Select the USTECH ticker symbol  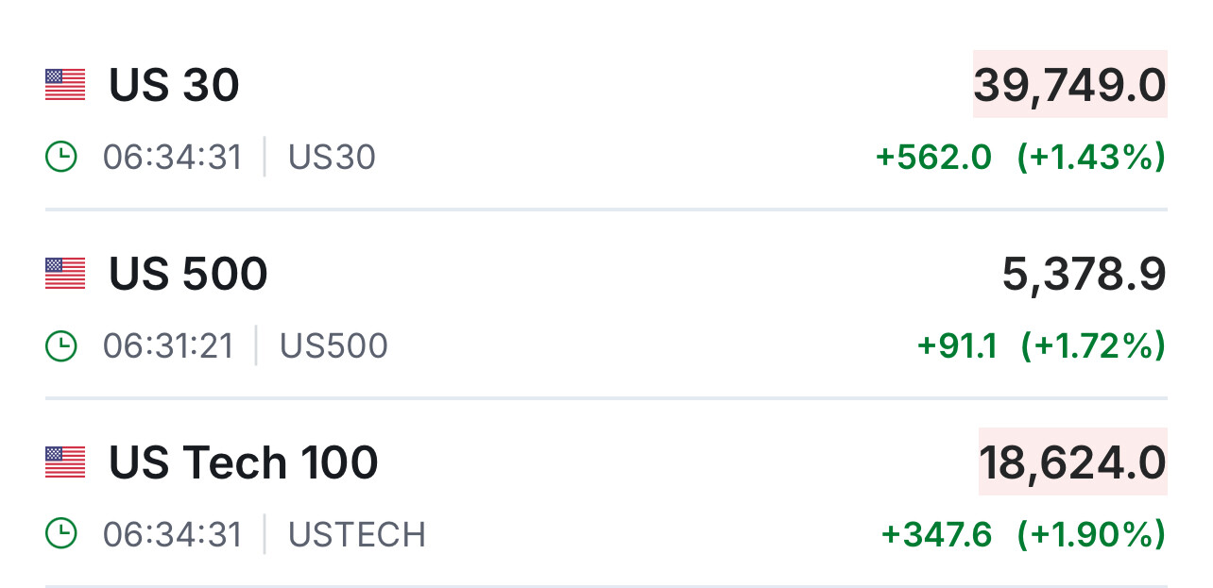point(357,535)
